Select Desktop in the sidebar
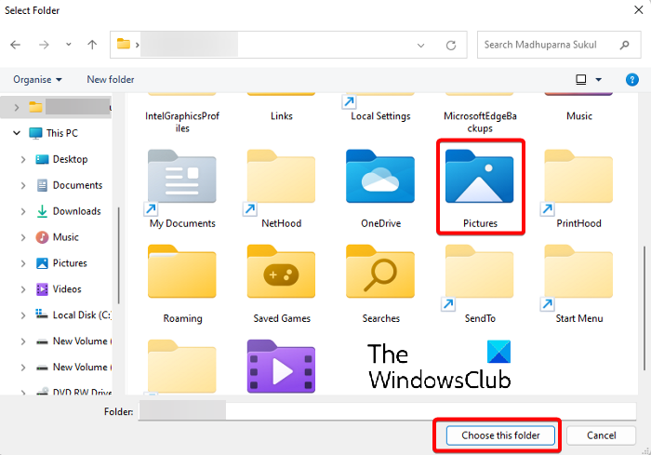Screen dimensions: 651x455 [x=61, y=159]
